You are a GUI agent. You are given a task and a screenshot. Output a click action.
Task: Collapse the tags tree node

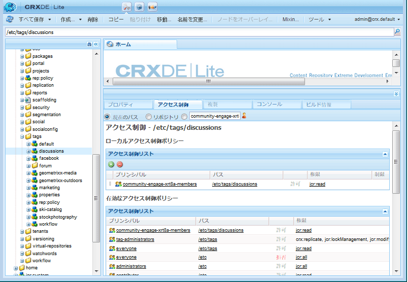click(x=22, y=136)
